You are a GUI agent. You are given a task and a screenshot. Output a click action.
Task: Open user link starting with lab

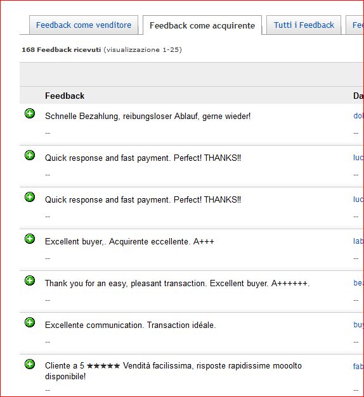click(358, 241)
